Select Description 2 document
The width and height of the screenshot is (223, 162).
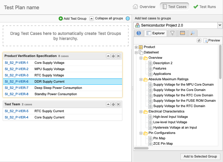[163, 63]
